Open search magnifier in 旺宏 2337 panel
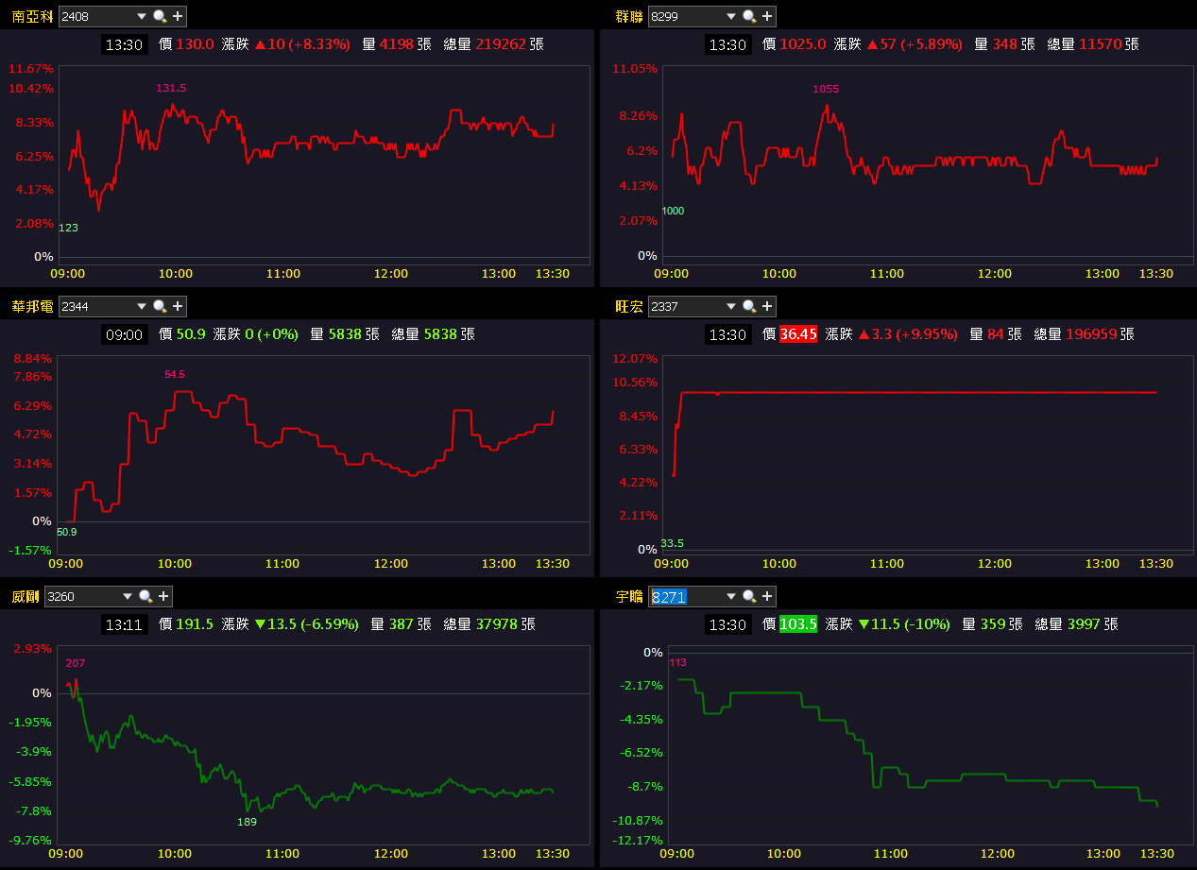The height and width of the screenshot is (870, 1197). [749, 306]
